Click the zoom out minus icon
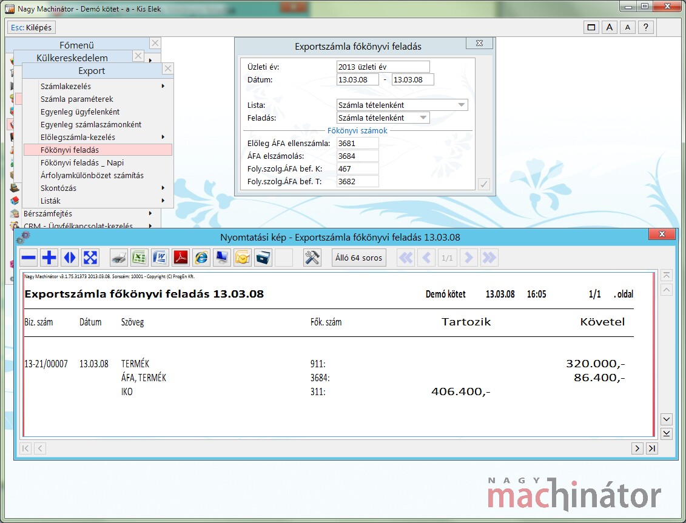 point(29,258)
